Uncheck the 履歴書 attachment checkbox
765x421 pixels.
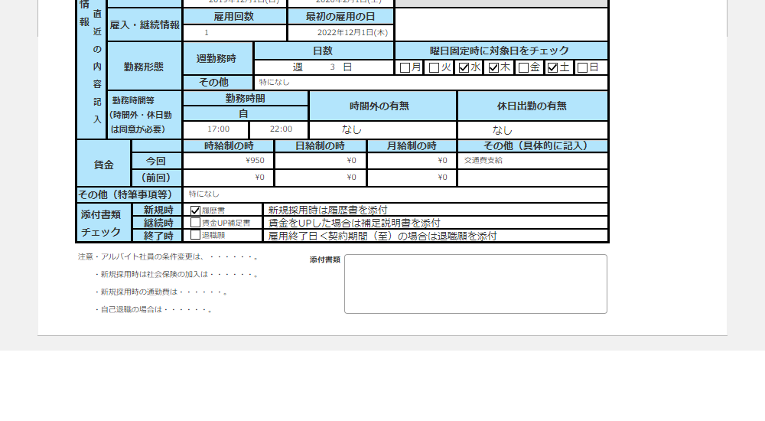(x=195, y=210)
